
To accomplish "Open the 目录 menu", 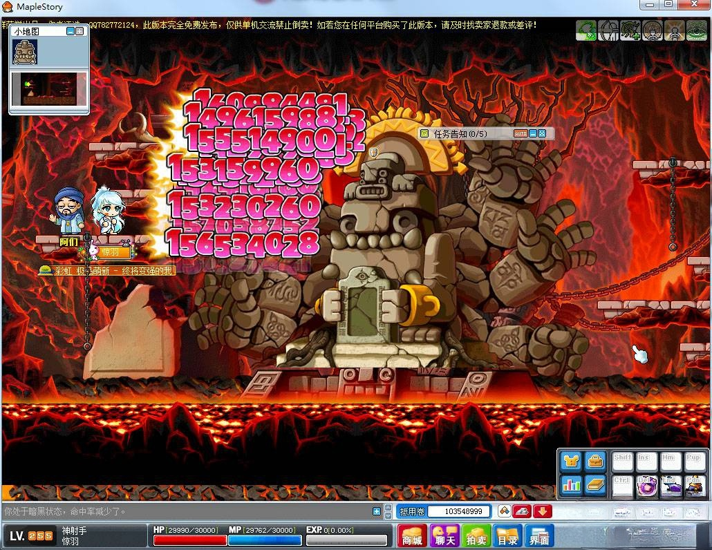I will point(507,535).
